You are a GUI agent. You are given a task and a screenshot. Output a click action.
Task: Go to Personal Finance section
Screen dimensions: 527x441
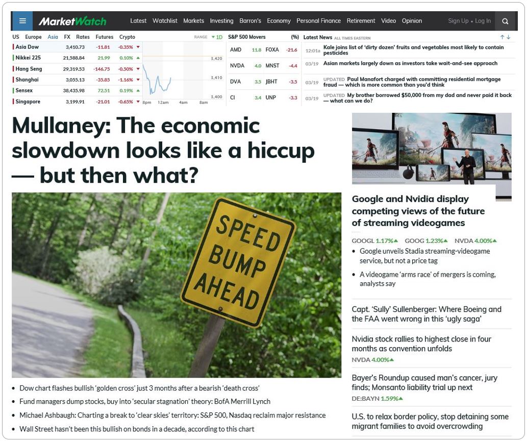coord(319,21)
